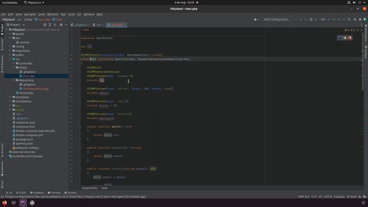Open in PhpStorm built-in preview browser icon
The height and width of the screenshot is (207, 368).
340,38
